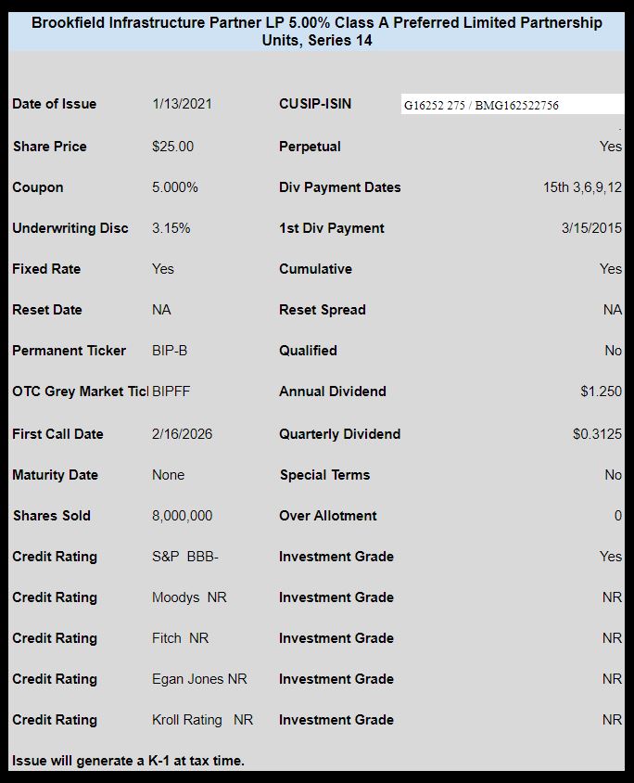Select the Share Price value $25.00
This screenshot has width=634, height=783.
tap(172, 147)
